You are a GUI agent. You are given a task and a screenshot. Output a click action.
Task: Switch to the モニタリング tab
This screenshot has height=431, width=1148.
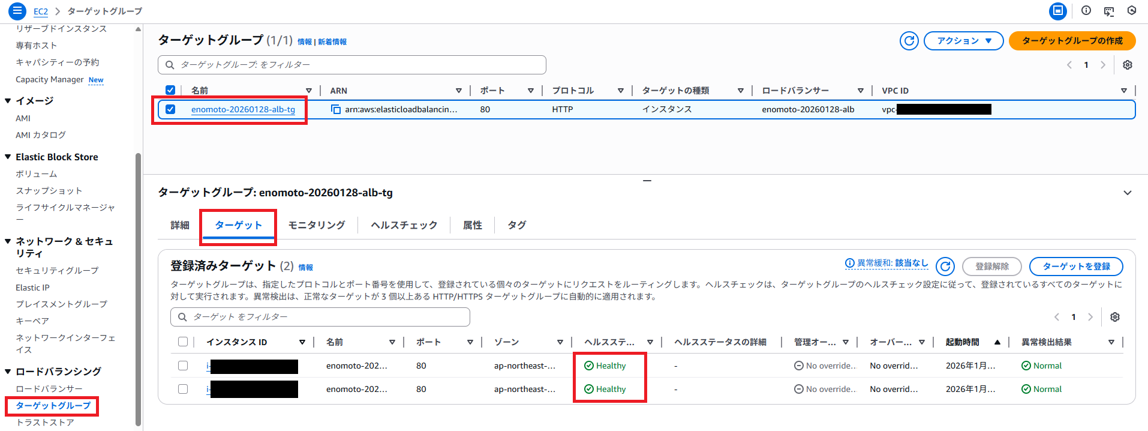(317, 225)
